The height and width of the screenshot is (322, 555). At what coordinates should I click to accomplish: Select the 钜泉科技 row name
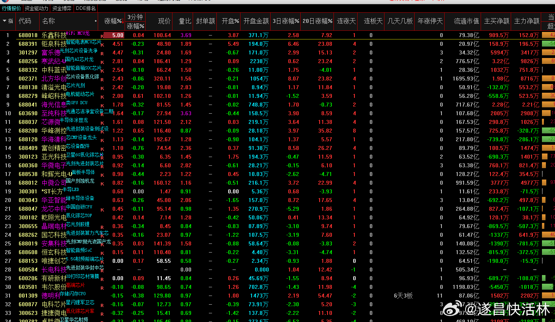54,44
